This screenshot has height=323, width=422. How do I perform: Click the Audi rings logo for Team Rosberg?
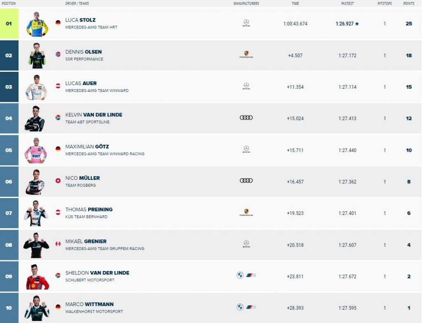pos(246,181)
